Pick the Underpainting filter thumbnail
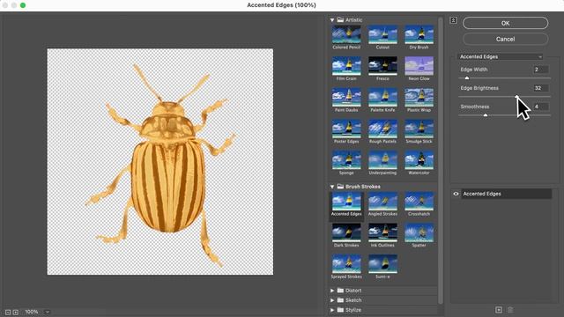 click(x=382, y=160)
